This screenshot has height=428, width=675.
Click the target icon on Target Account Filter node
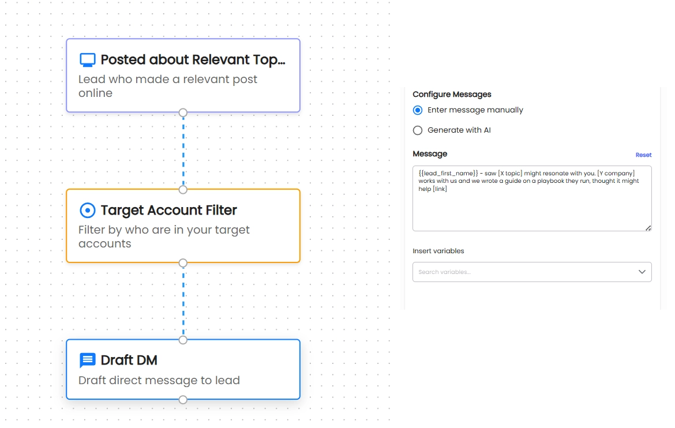(x=87, y=210)
